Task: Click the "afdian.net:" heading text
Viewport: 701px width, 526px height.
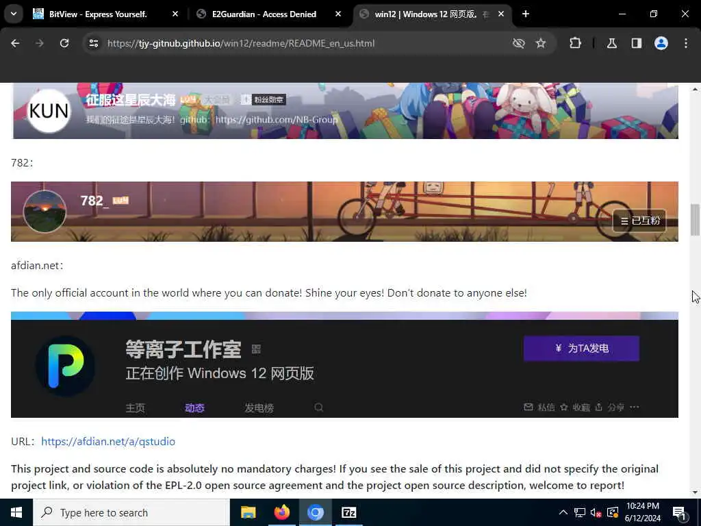Action: point(37,266)
